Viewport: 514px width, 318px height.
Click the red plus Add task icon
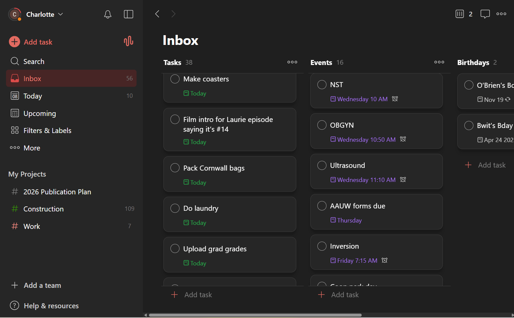coord(14,42)
